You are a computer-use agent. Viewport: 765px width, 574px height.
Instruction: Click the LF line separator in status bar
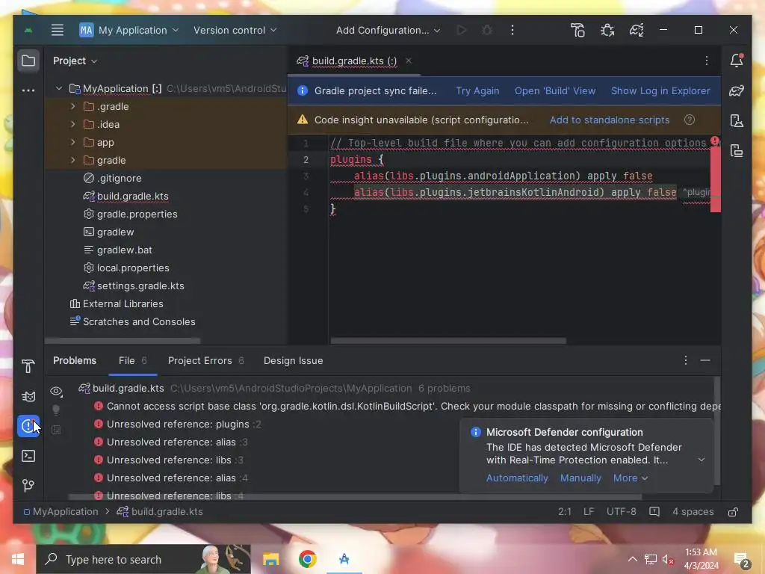pos(589,511)
